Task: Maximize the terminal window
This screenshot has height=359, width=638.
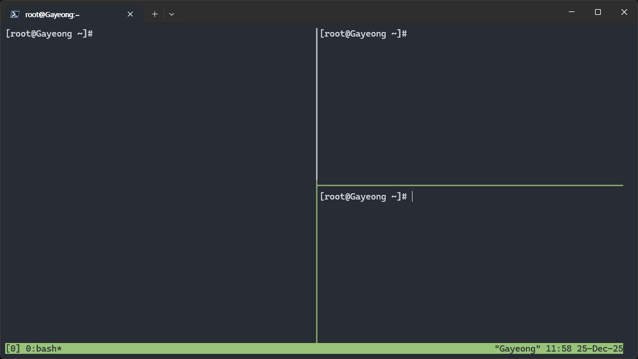Action: 597,12
